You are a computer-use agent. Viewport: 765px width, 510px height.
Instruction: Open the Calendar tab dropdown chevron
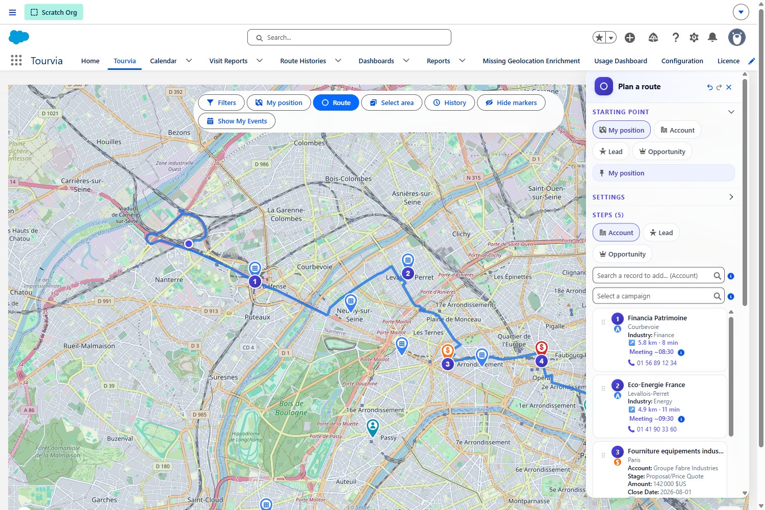pyautogui.click(x=189, y=61)
